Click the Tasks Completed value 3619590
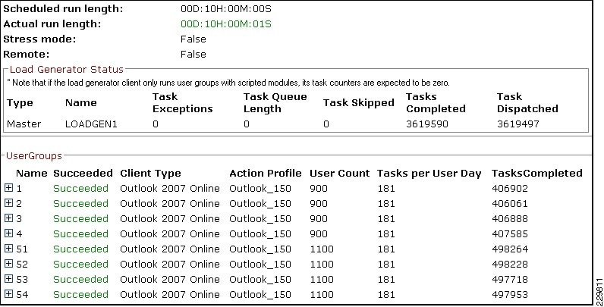 (430, 124)
